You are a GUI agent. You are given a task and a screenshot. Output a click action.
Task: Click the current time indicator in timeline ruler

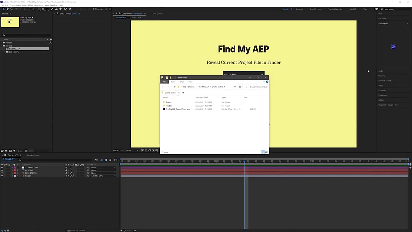tap(244, 161)
